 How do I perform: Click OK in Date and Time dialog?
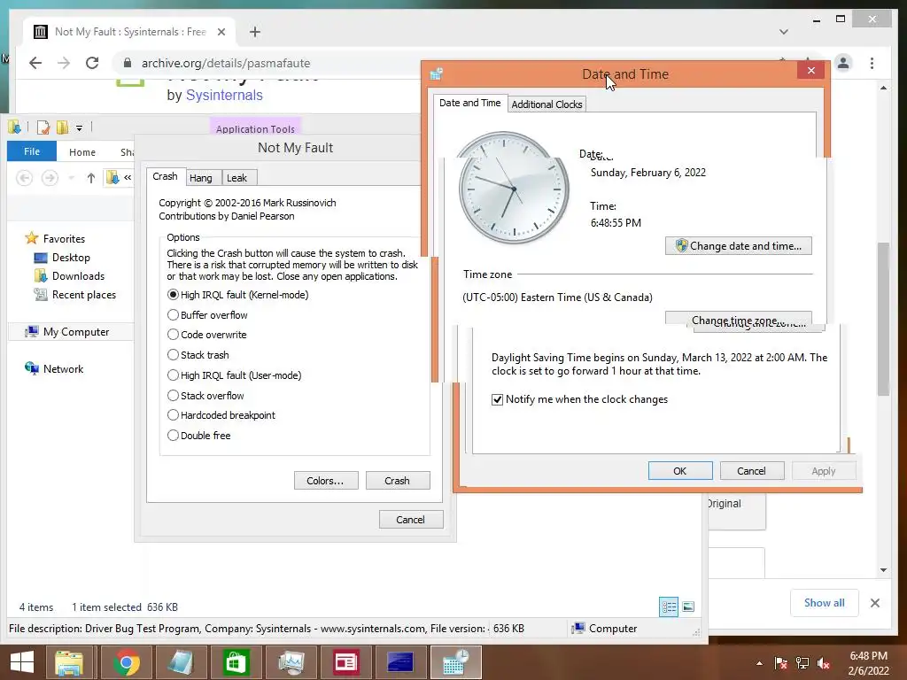[x=679, y=471]
